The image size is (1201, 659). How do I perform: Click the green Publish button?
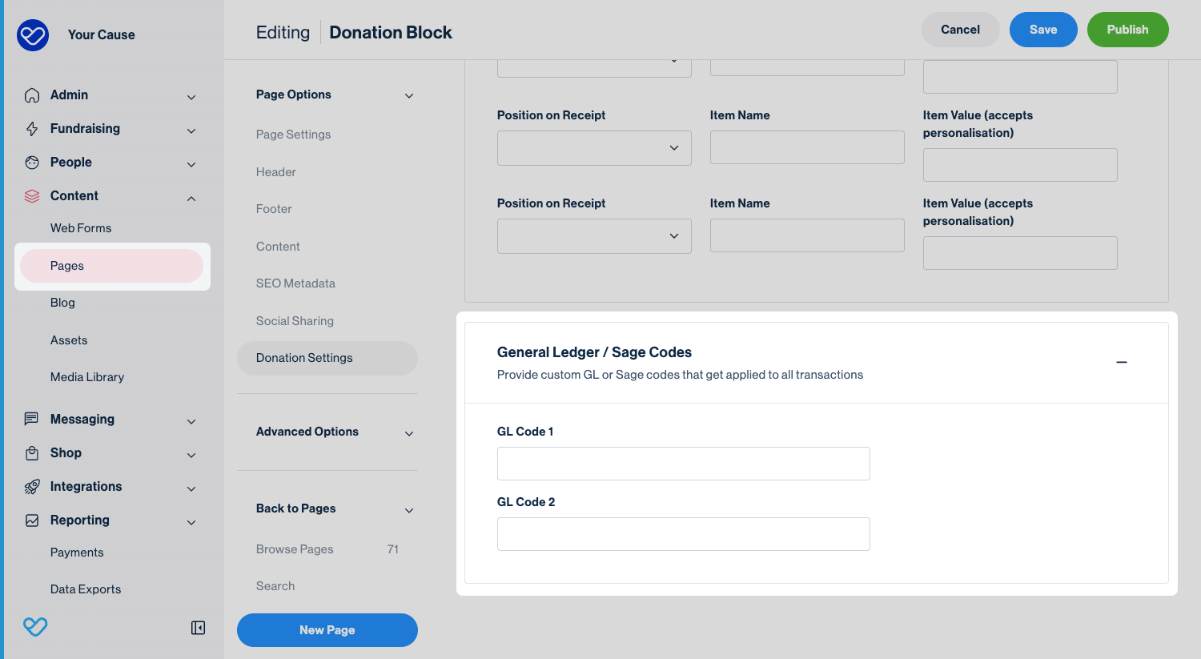[1127, 30]
